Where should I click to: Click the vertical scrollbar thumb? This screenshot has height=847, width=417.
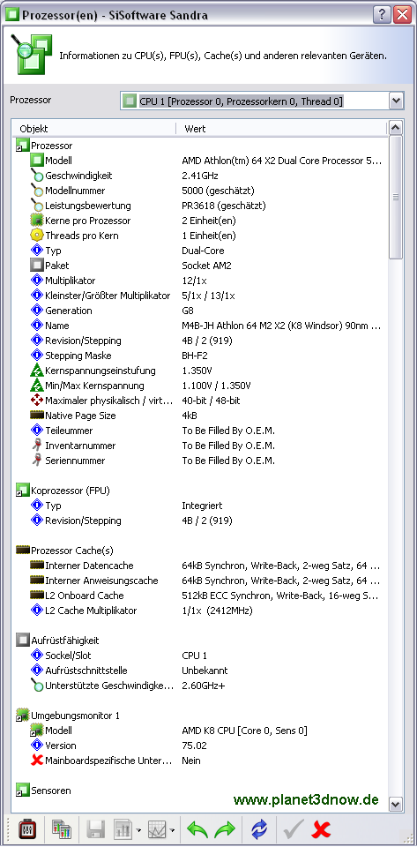[x=396, y=197]
